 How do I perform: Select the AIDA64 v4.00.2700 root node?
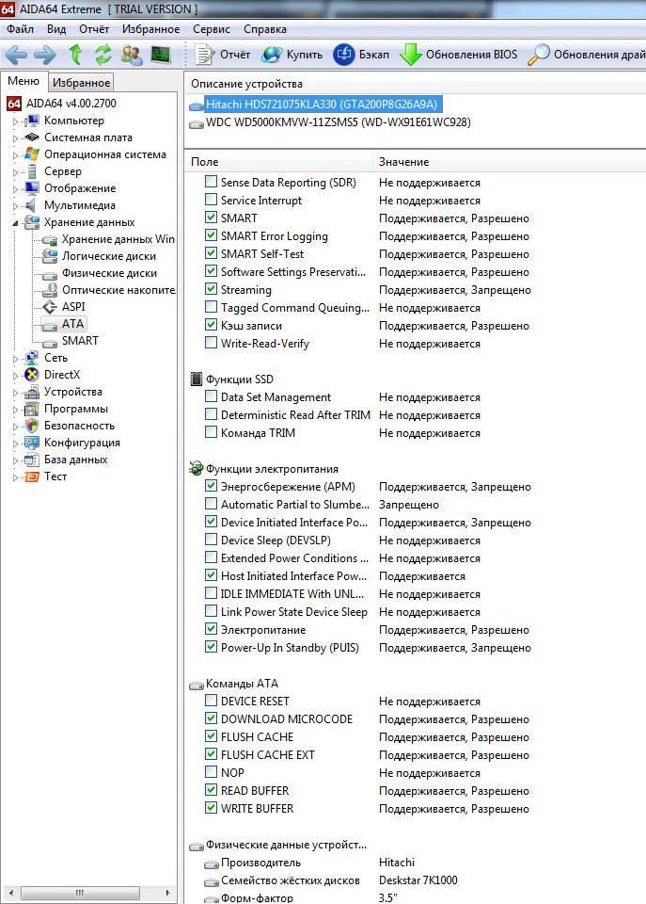[x=62, y=104]
